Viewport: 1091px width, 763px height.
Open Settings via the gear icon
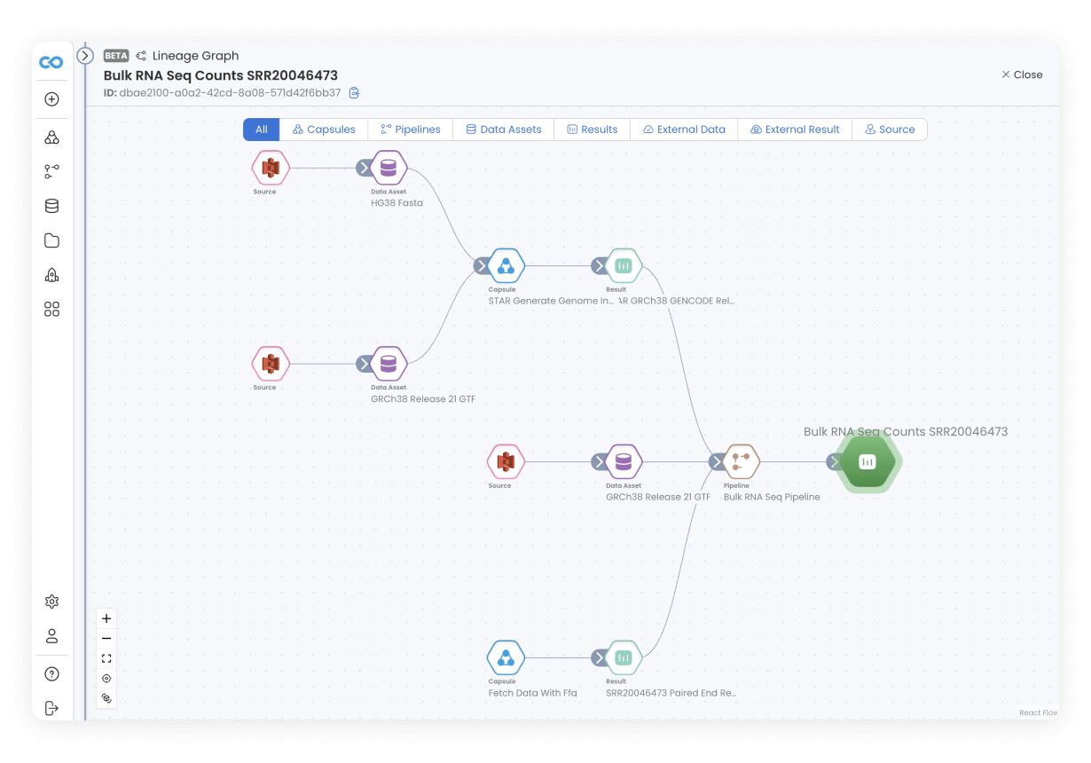click(51, 601)
